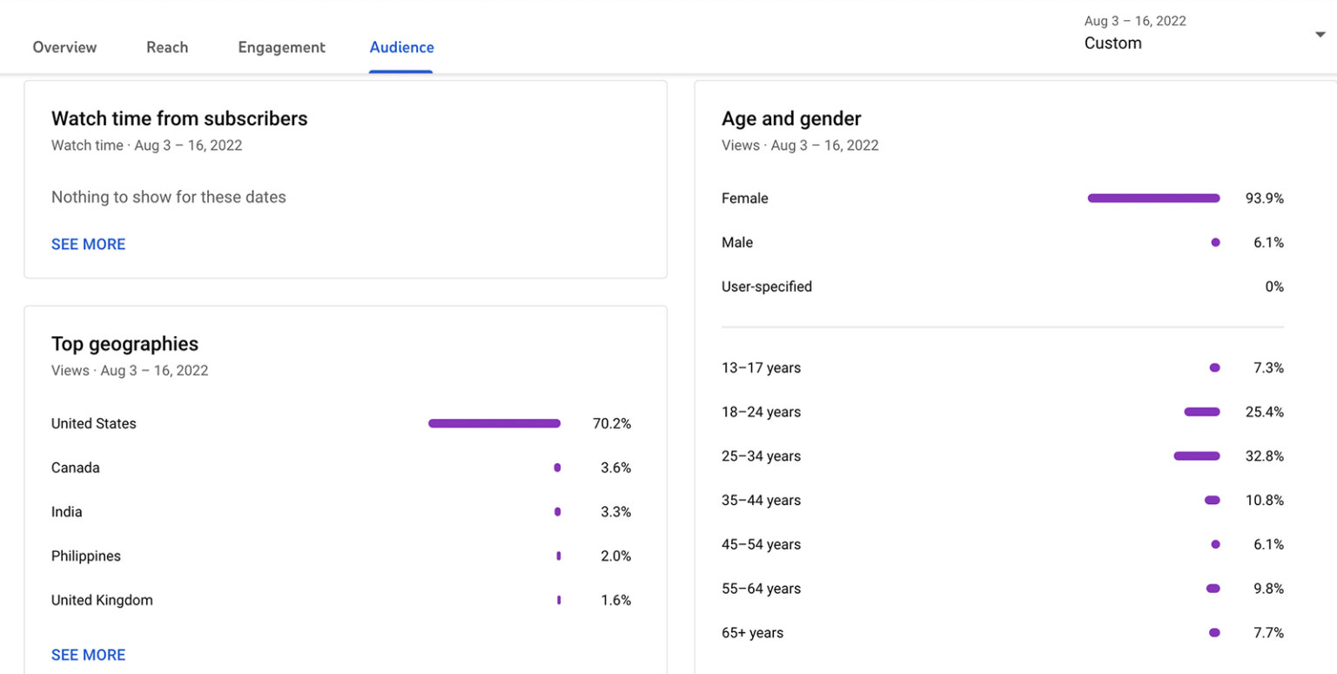Click the United States percentage bar
The height and width of the screenshot is (674, 1337).
(494, 423)
